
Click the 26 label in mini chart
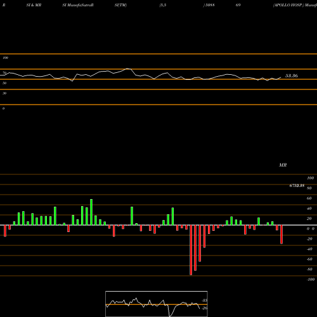pyautogui.click(x=205, y=308)
